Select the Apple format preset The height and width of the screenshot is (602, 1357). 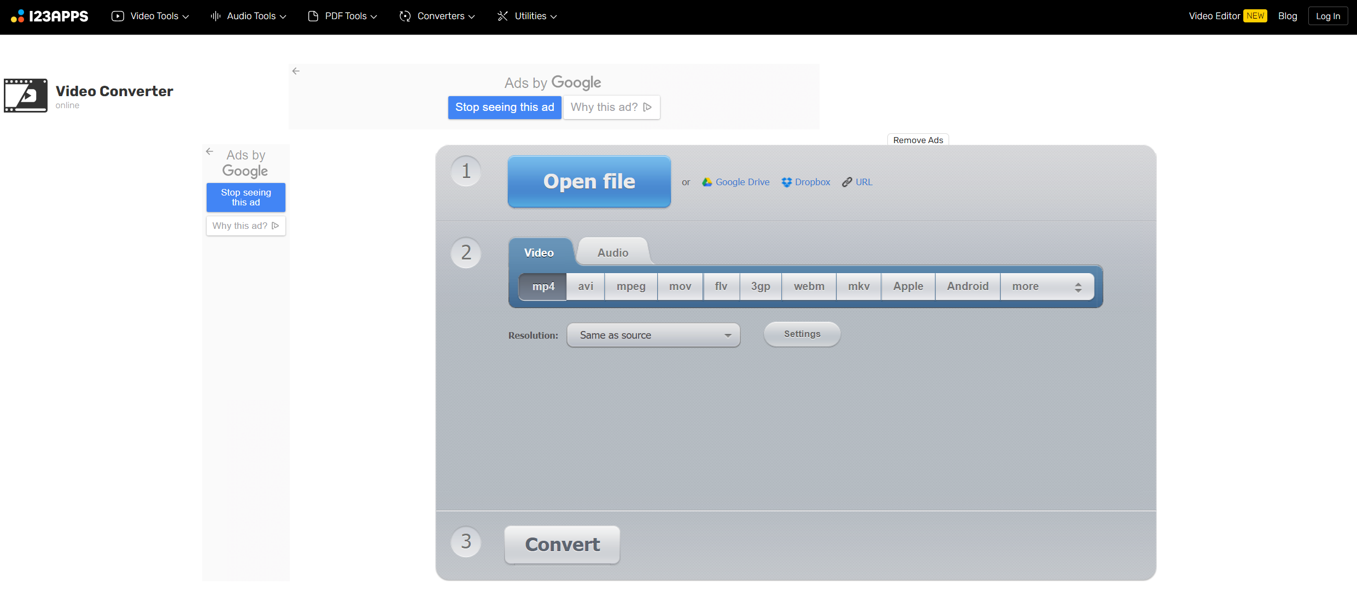(x=908, y=286)
